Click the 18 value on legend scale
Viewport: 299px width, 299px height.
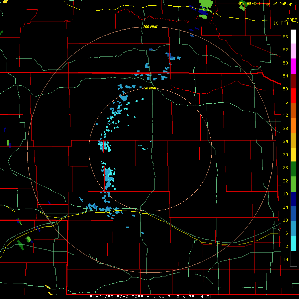point(285,194)
